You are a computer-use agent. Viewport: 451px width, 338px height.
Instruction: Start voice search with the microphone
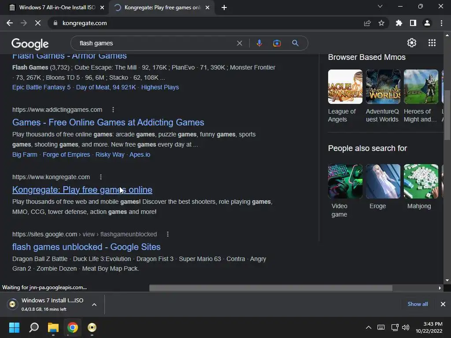259,43
